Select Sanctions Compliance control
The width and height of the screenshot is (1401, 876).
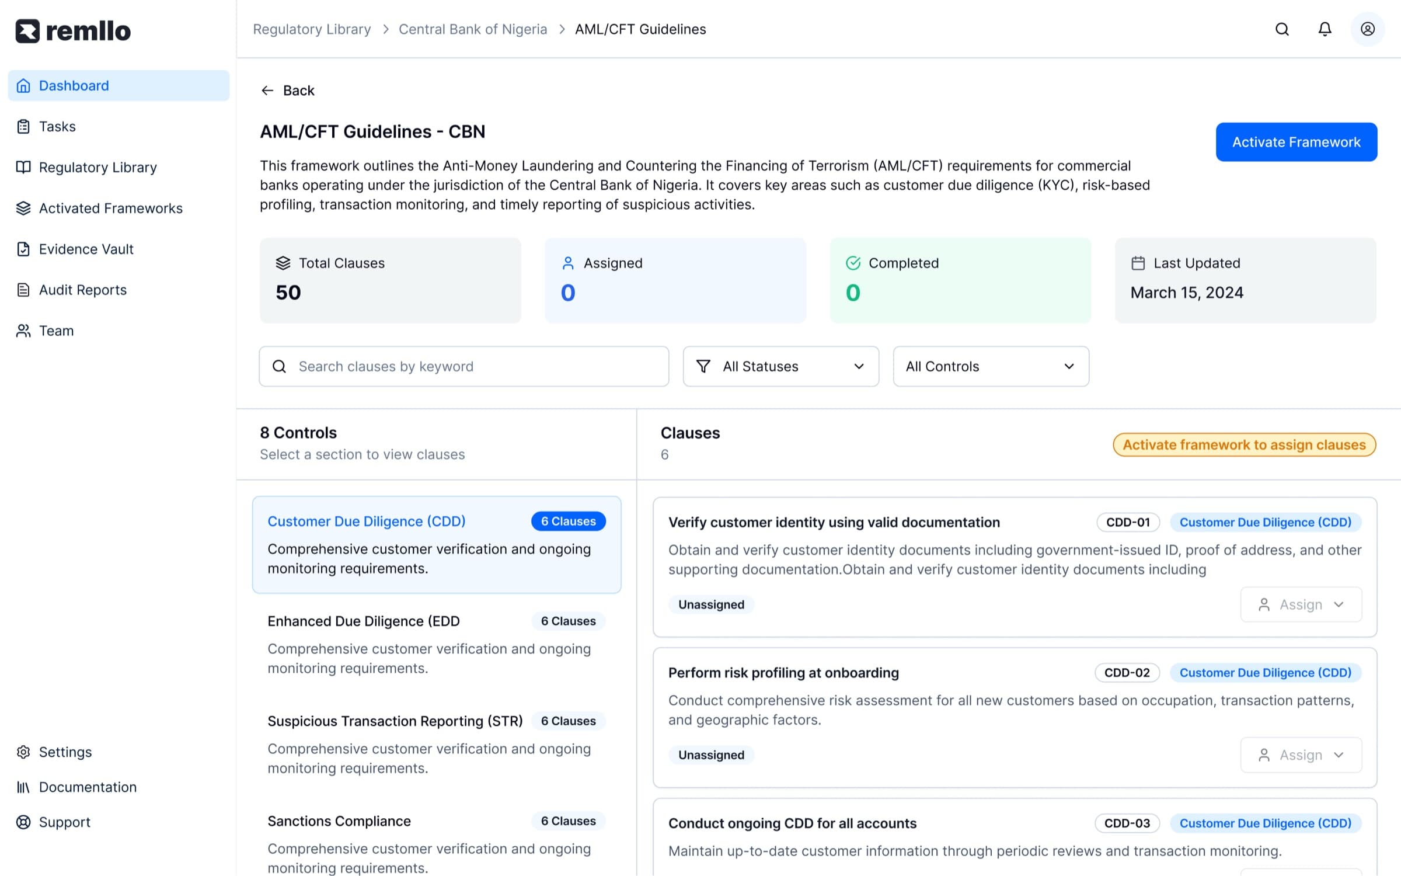pos(437,844)
